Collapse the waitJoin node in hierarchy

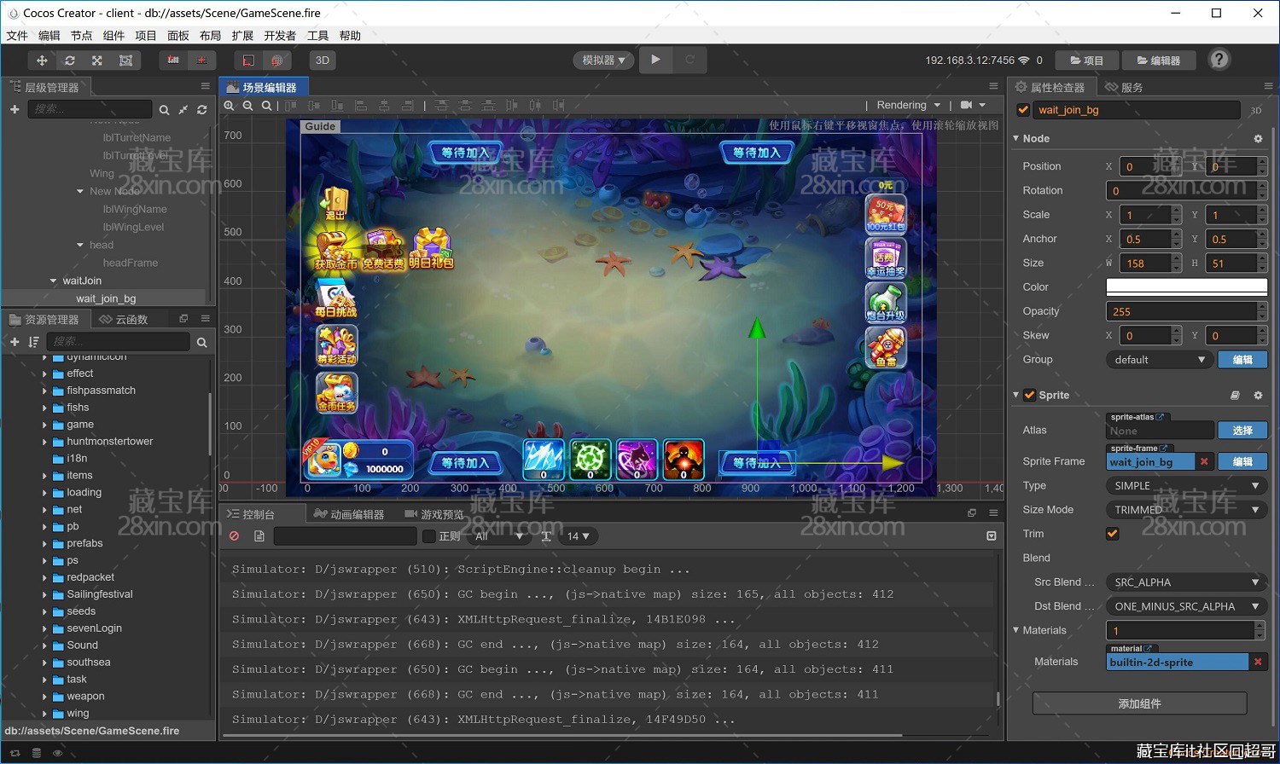[x=53, y=281]
